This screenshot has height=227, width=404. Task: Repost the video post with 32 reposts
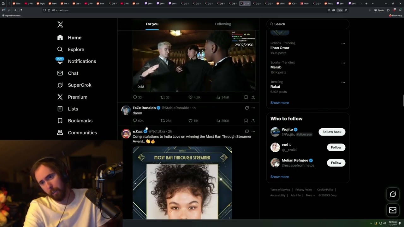165,97
